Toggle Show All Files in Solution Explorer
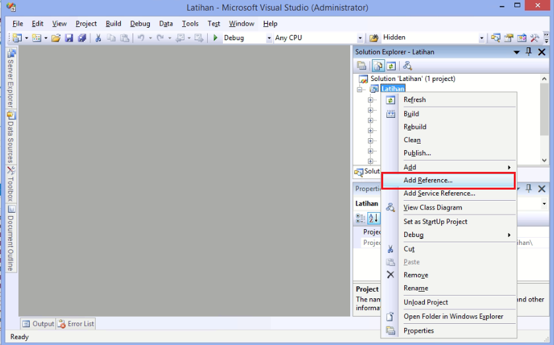 pos(378,66)
